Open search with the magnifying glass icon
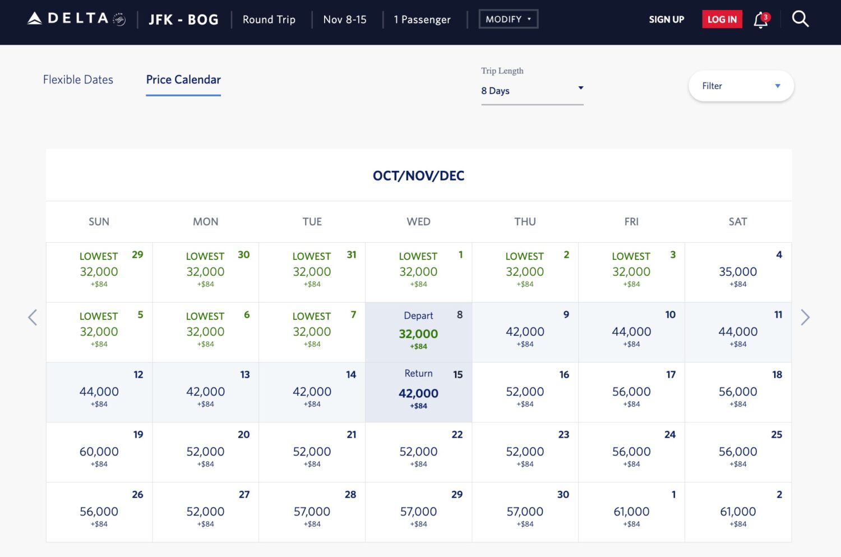841x557 pixels. pyautogui.click(x=800, y=18)
